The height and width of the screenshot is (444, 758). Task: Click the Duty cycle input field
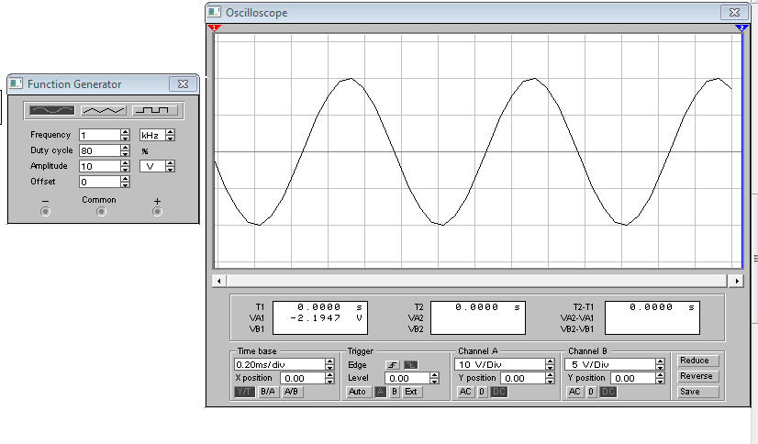pos(100,150)
